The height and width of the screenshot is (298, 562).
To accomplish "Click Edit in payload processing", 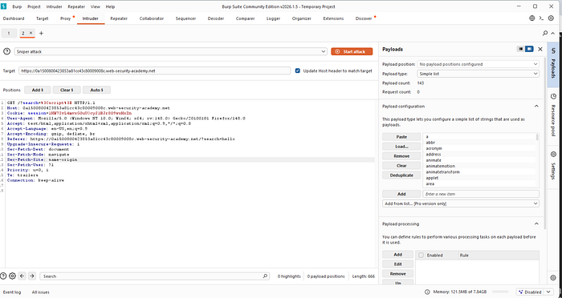I will (398, 264).
